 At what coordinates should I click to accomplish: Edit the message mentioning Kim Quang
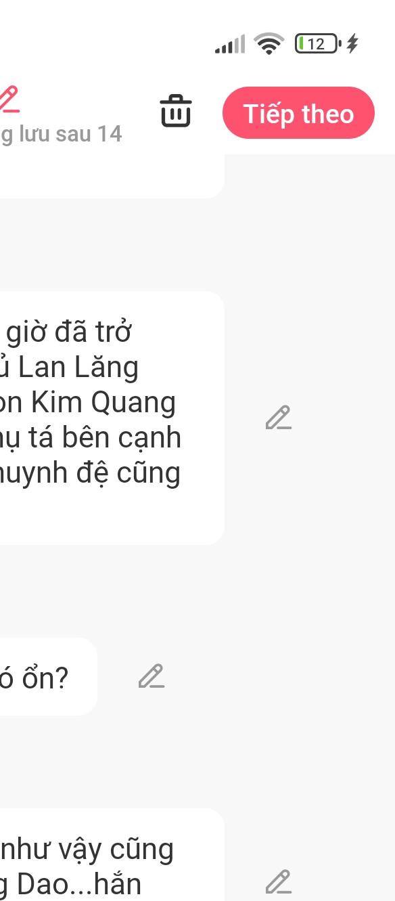[x=278, y=418]
